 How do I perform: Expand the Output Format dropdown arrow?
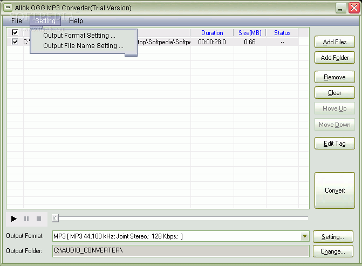click(304, 236)
